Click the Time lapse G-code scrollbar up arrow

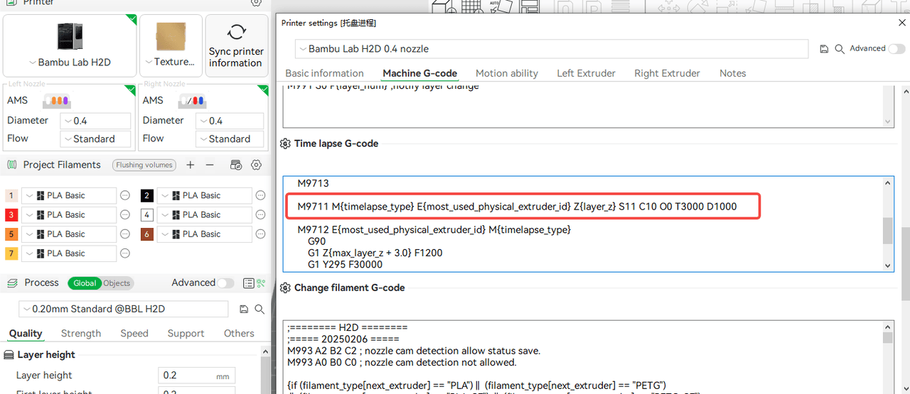click(x=888, y=182)
